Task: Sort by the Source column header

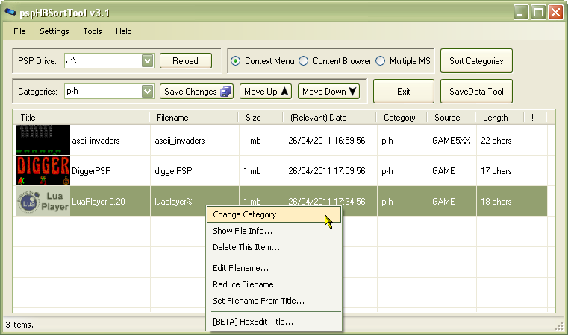Action: [x=452, y=118]
